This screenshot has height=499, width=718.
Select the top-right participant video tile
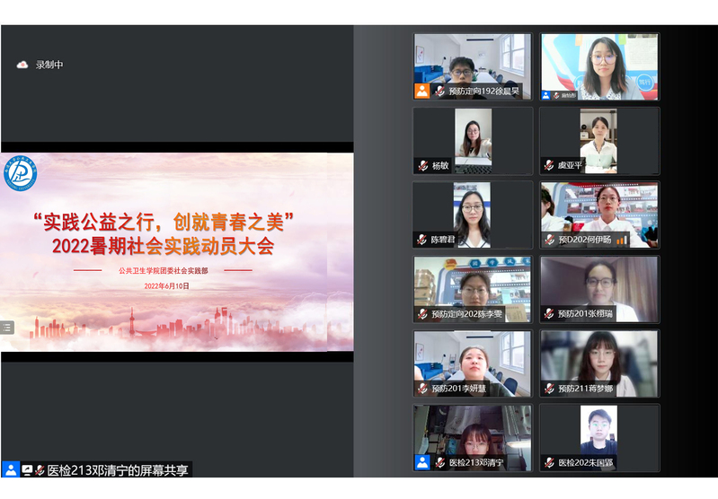point(599,66)
